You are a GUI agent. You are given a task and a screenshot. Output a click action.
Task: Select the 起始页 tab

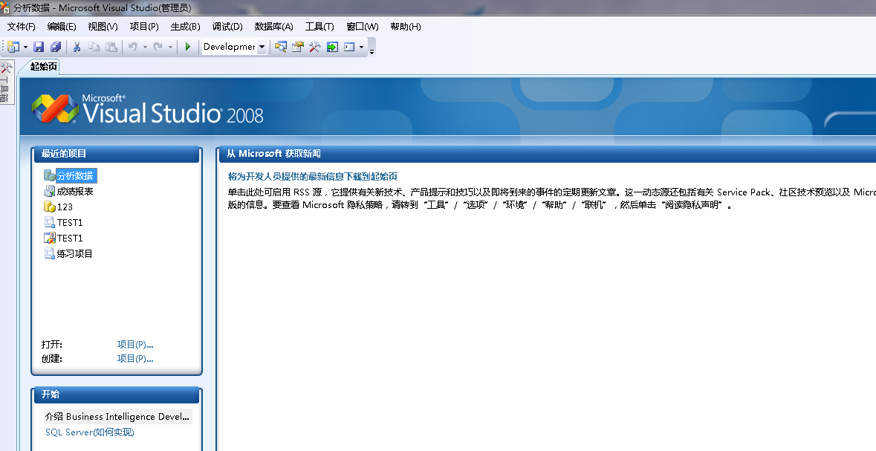click(44, 67)
